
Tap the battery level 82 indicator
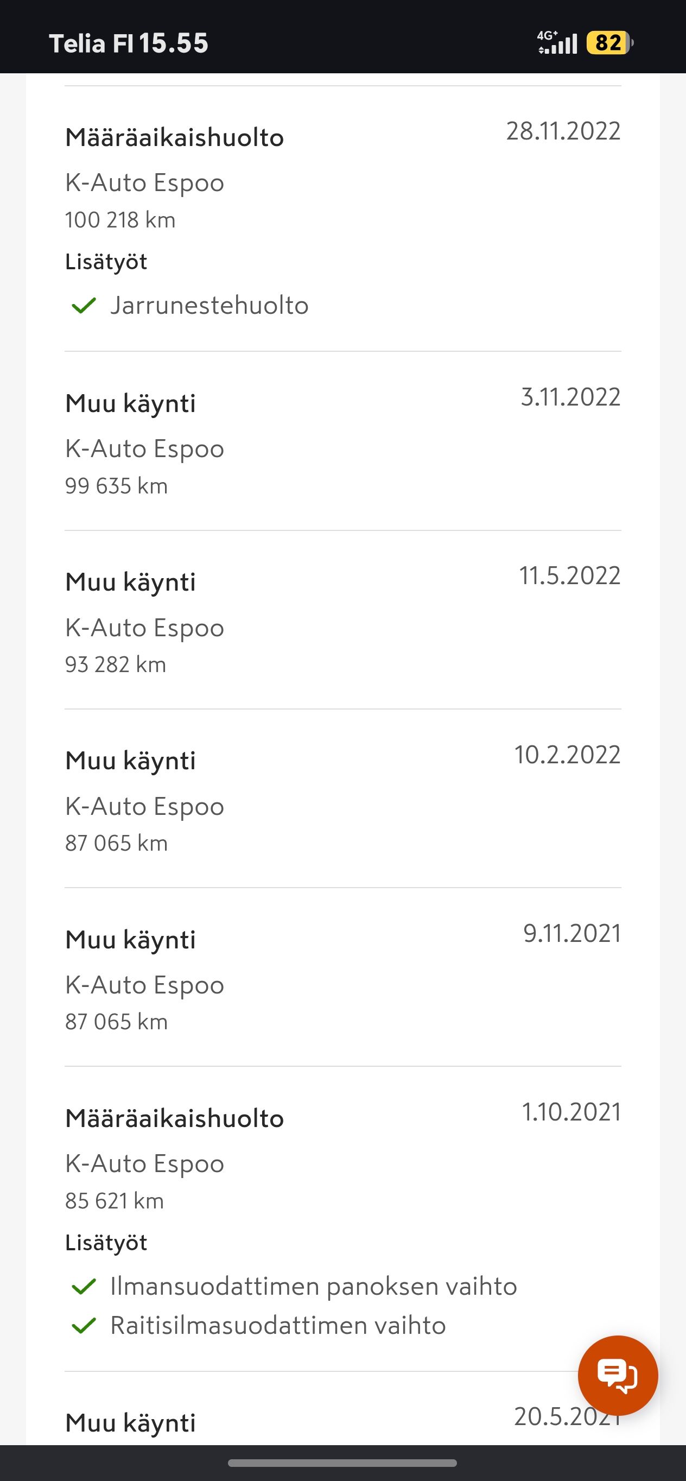coord(609,42)
